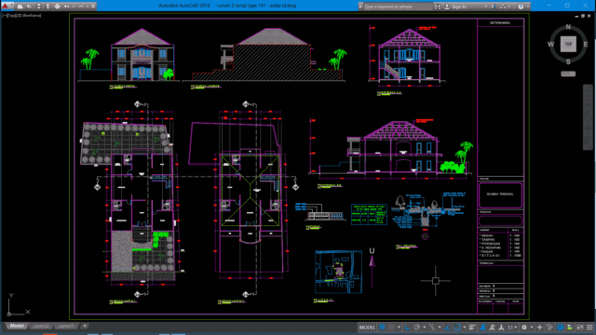Click the 2D Wireframe visual style label

pyautogui.click(x=29, y=16)
